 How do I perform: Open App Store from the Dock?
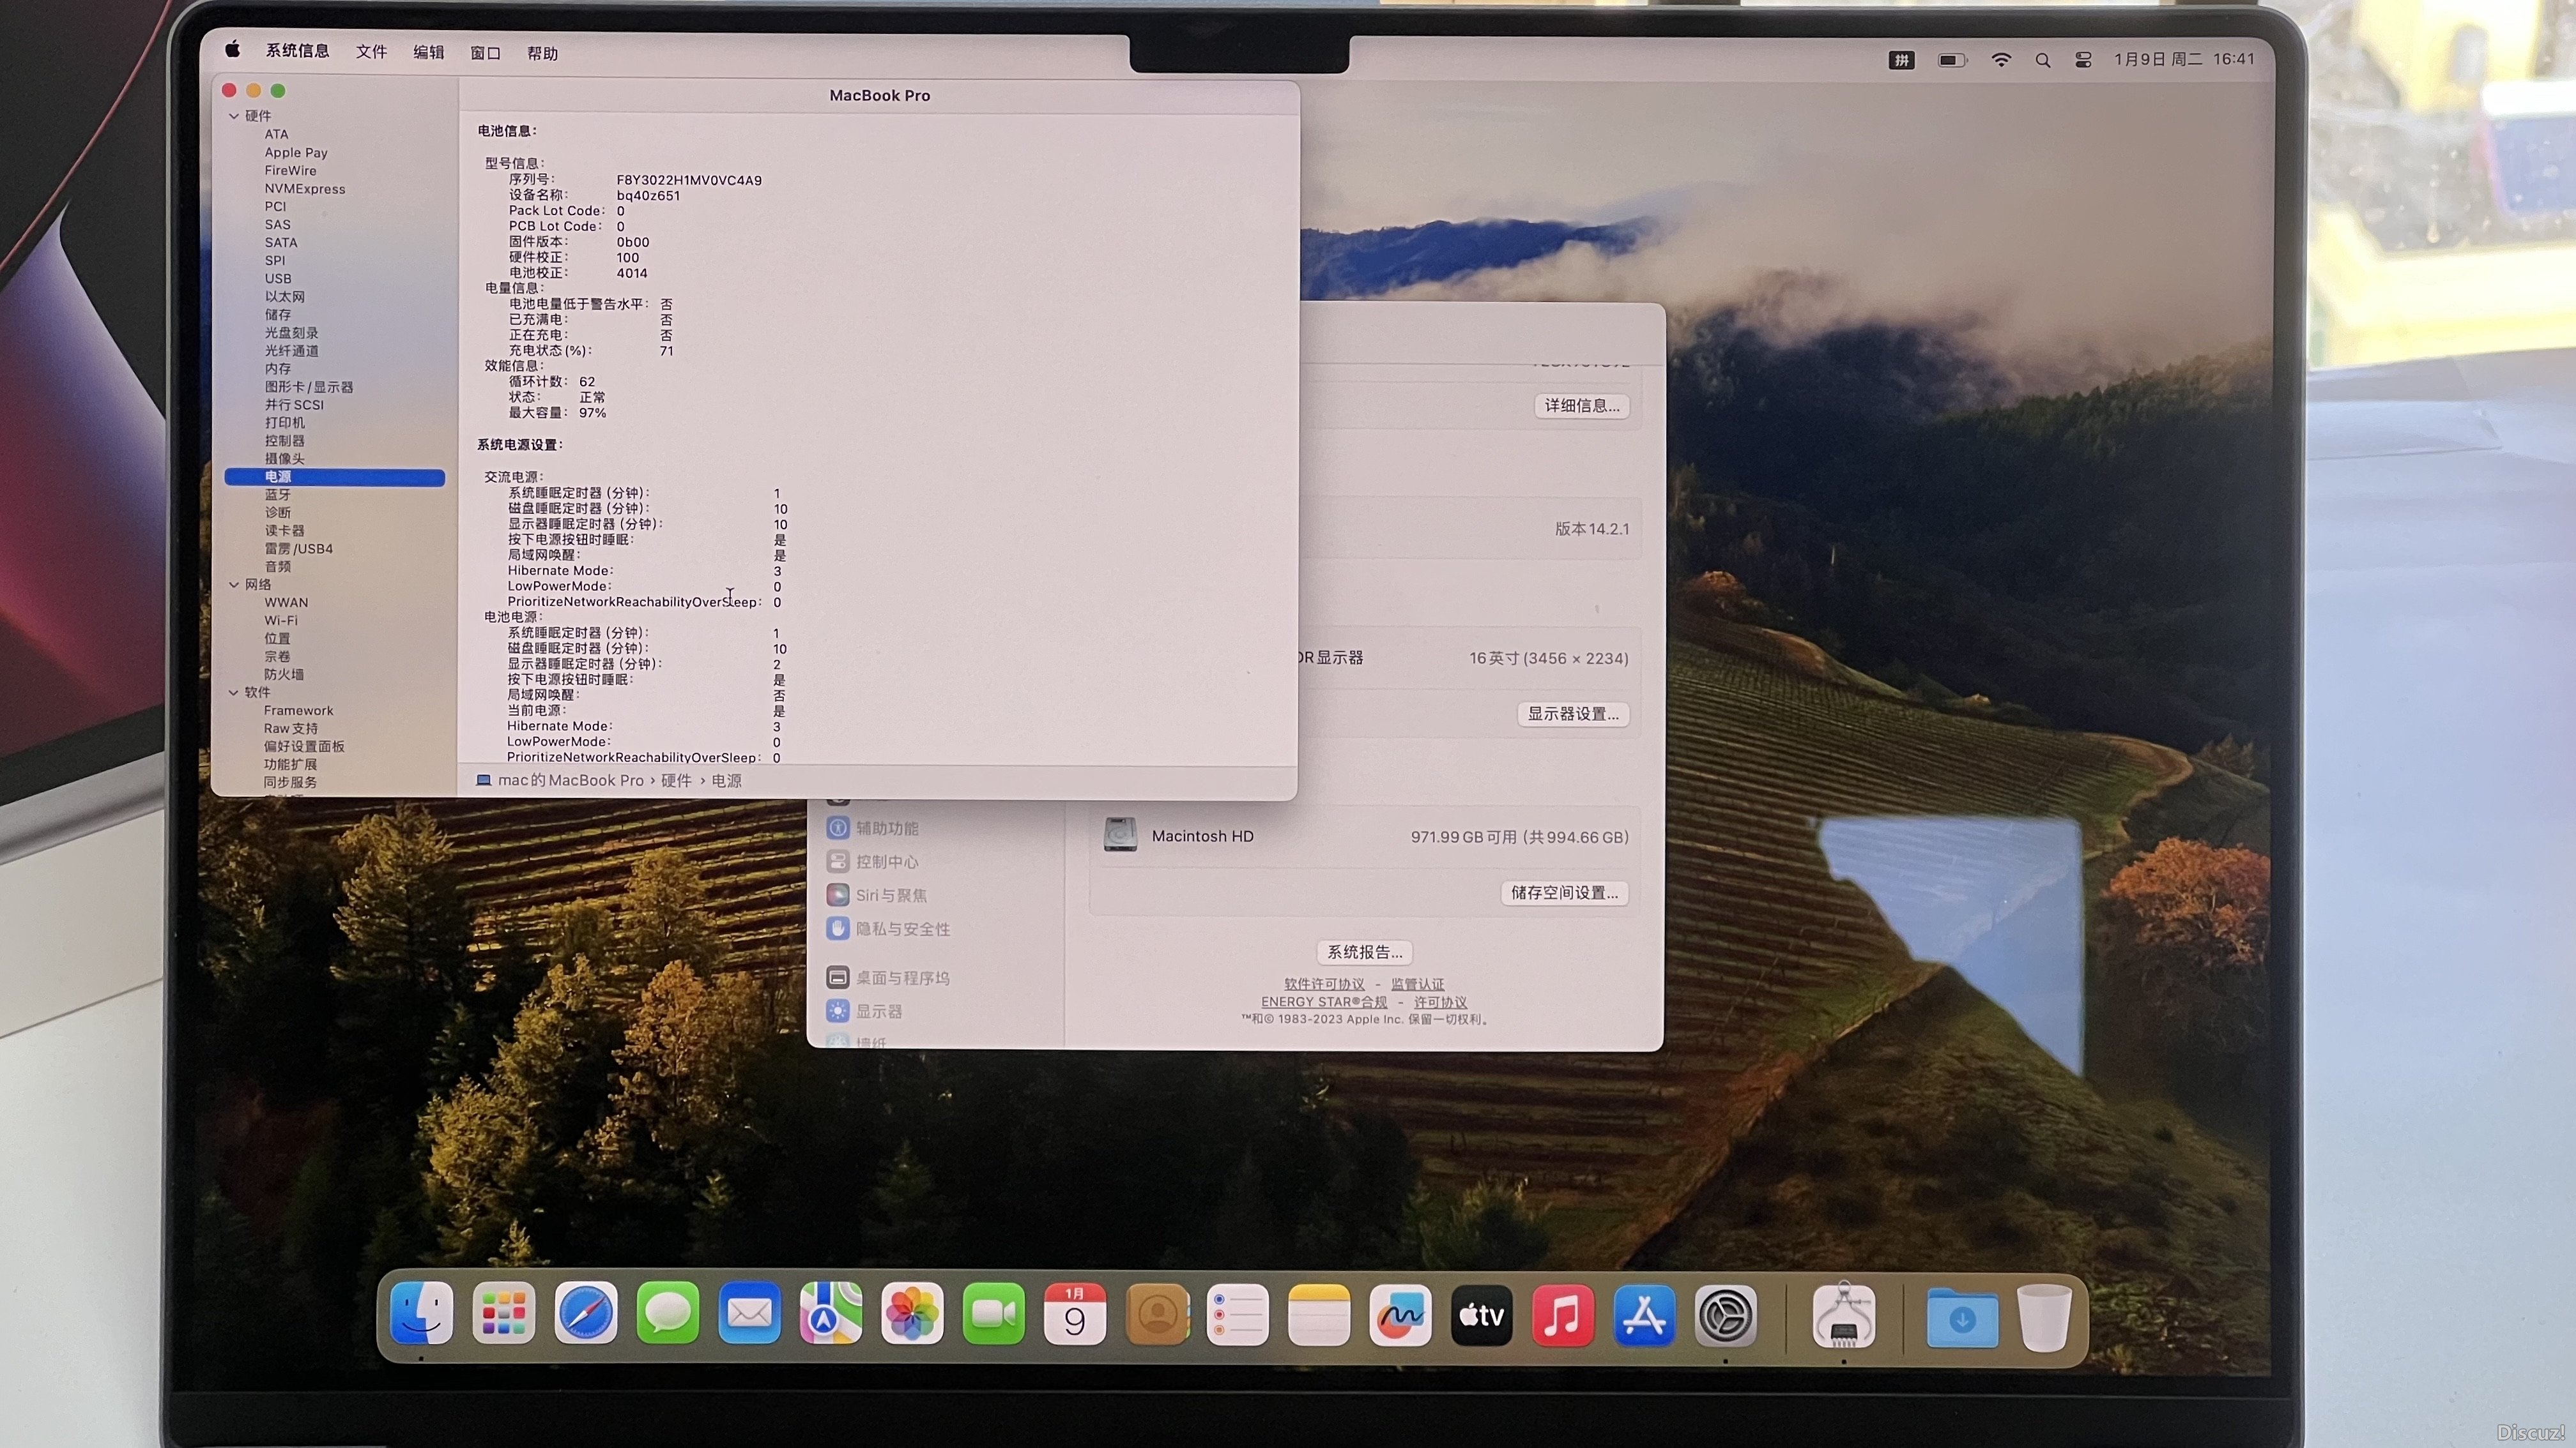pyautogui.click(x=1644, y=1315)
